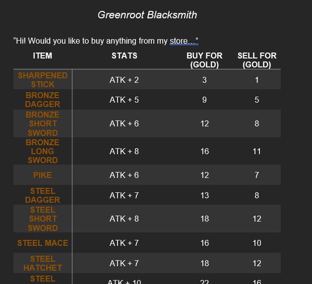Click the SELL FOR (GOLD) header
The image size is (312, 284).
257,60
